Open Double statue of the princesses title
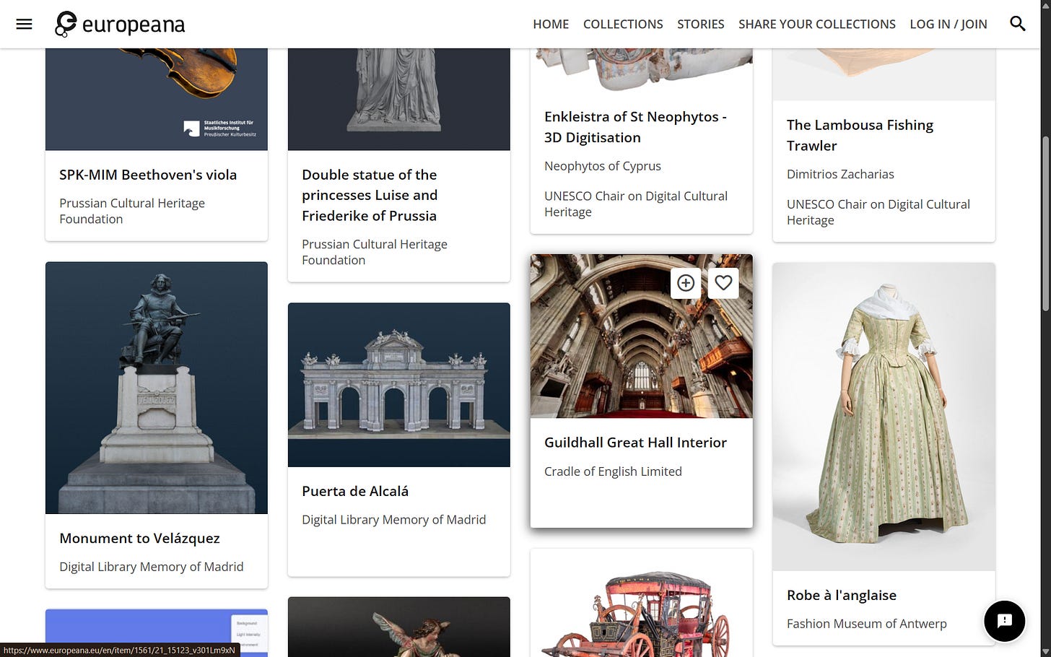Screen dimensions: 1051x657 [x=370, y=195]
